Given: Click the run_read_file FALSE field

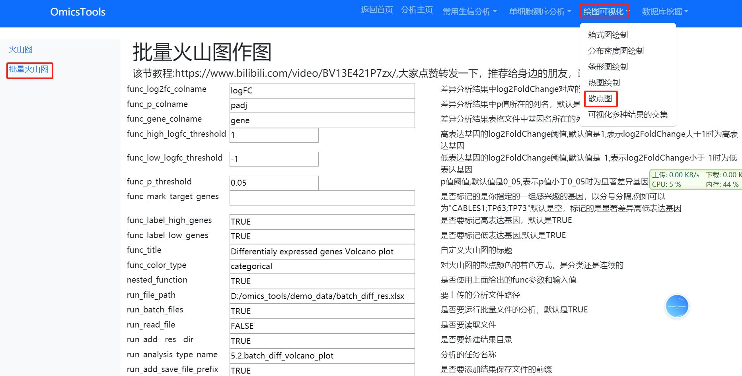Looking at the screenshot, I should tap(322, 326).
